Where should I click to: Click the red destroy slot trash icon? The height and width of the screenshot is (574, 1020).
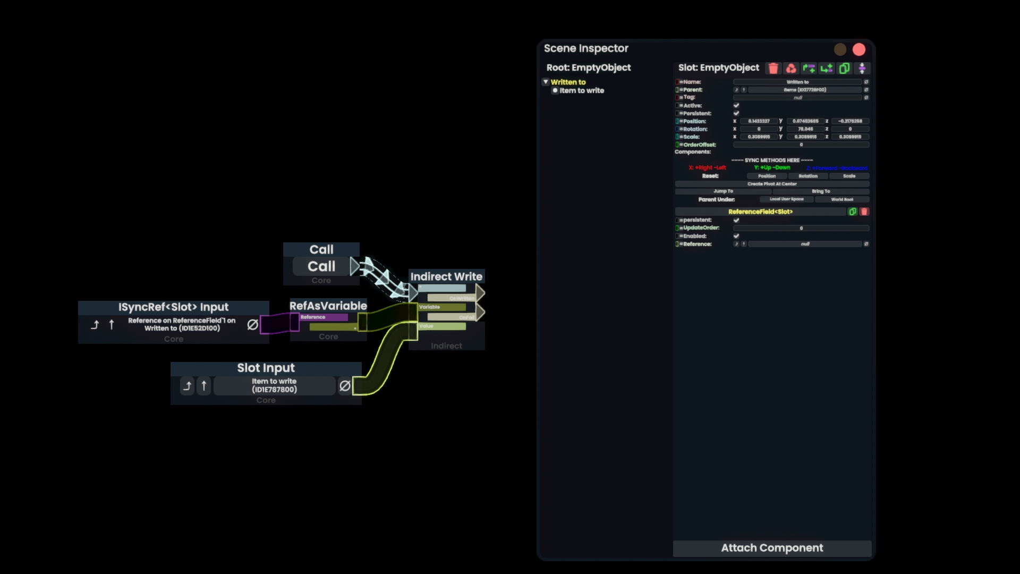coord(773,68)
